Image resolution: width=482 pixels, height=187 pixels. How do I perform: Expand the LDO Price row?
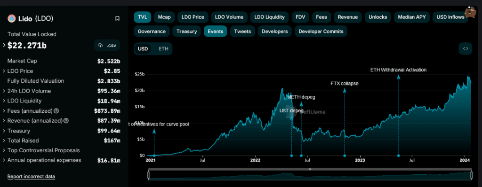pos(4,71)
